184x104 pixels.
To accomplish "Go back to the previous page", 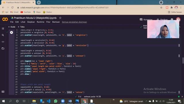I will [3, 8].
